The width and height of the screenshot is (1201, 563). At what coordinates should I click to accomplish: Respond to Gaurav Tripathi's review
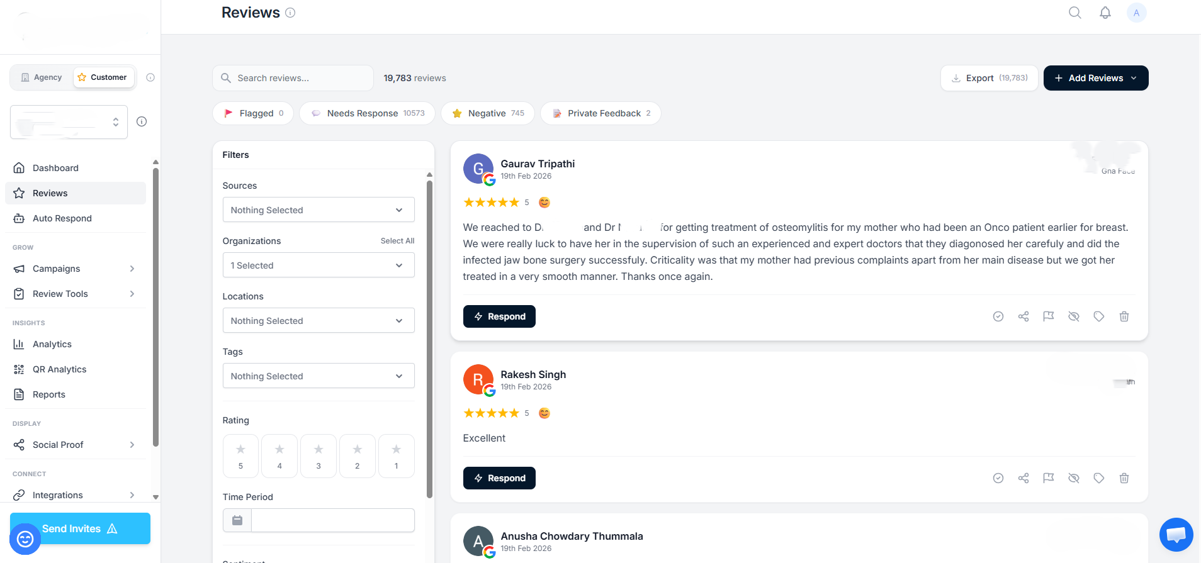(499, 316)
